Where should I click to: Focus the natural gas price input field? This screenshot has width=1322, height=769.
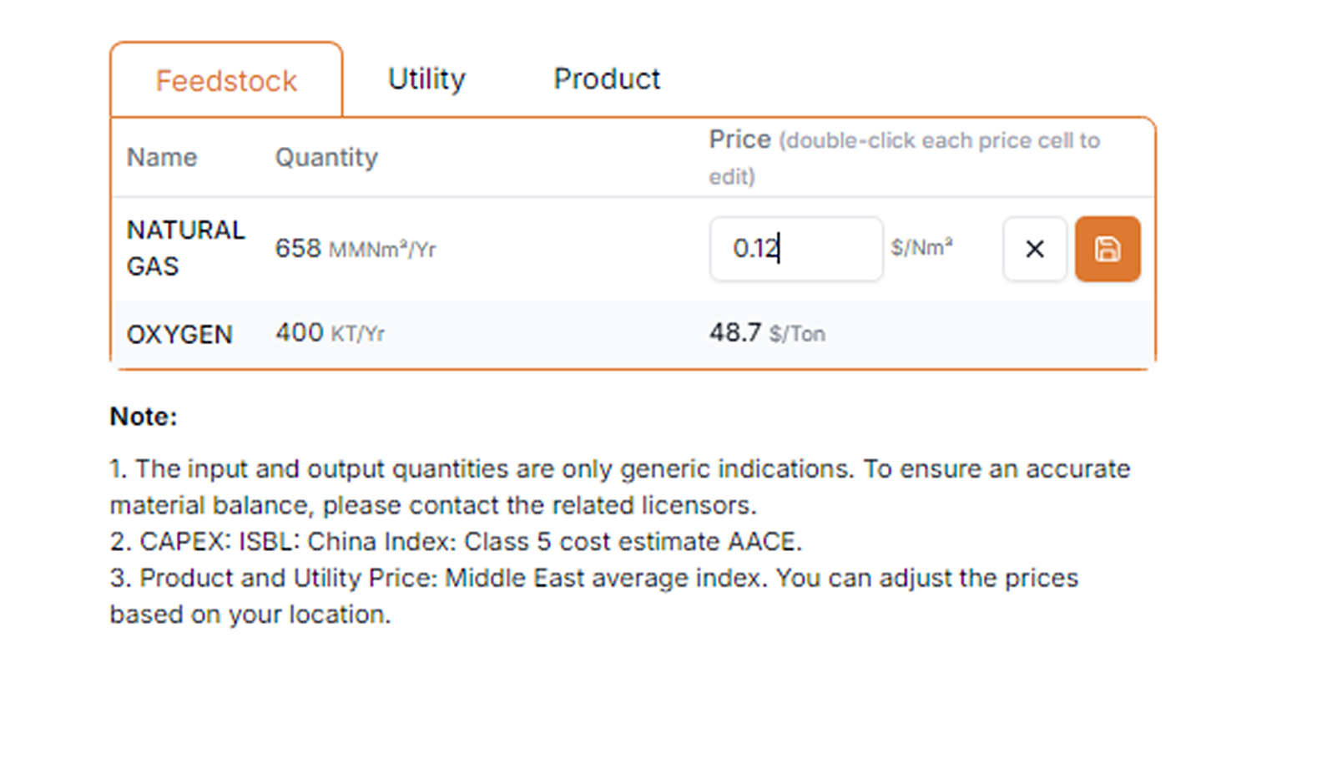tap(795, 249)
